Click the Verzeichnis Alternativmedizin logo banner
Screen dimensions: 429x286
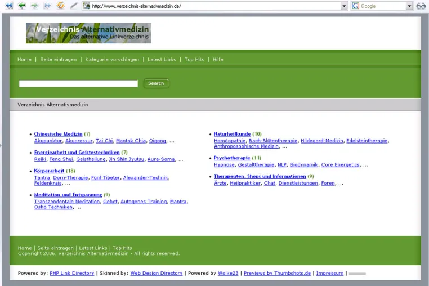click(x=88, y=33)
